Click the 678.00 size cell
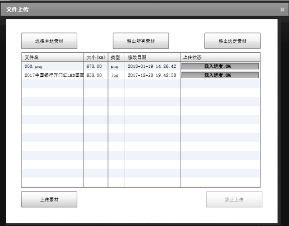 click(x=94, y=66)
